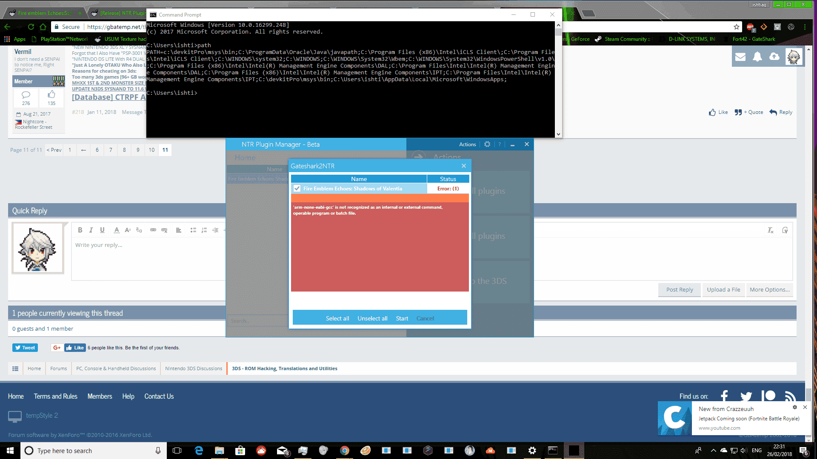Close the Gateshark2NTR dialog
The width and height of the screenshot is (817, 459).
[464, 166]
